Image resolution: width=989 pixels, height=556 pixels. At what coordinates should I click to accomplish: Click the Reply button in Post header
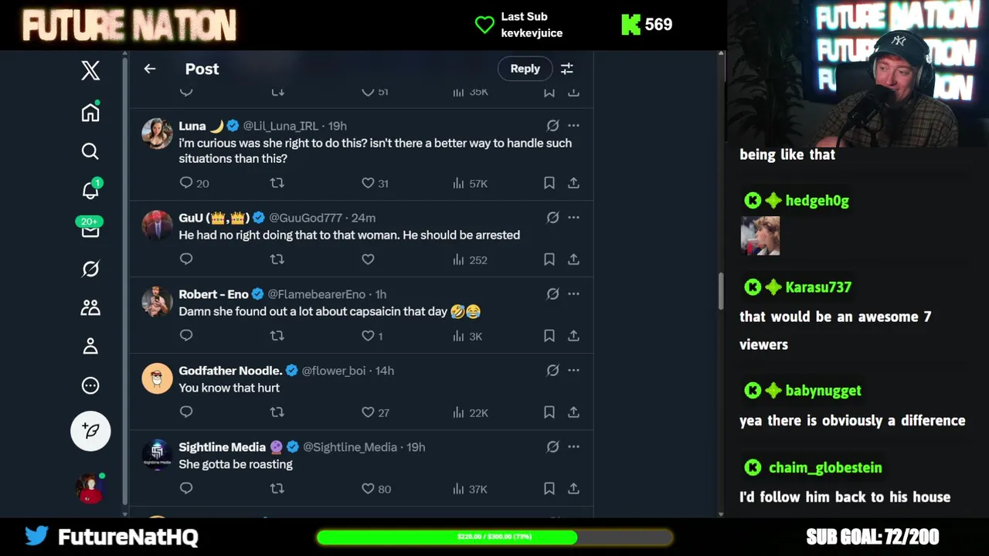(525, 69)
